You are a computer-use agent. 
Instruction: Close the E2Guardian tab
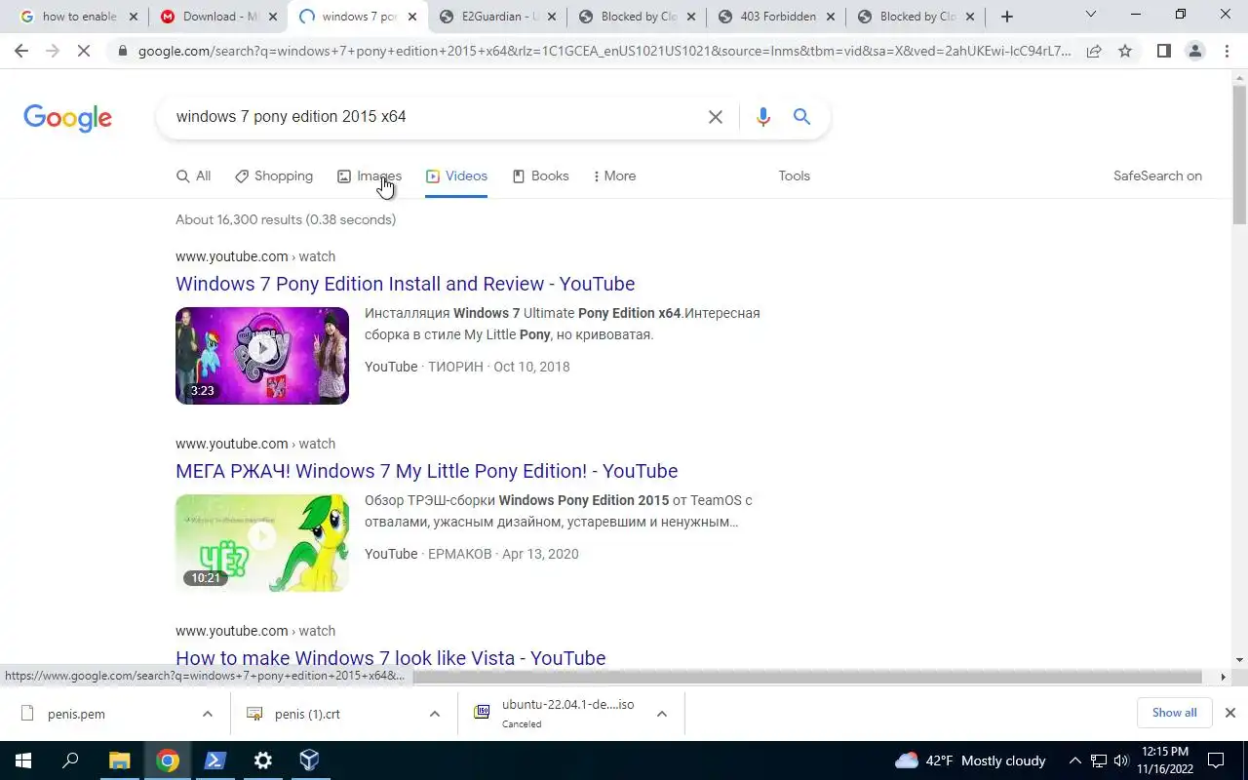pos(553,17)
